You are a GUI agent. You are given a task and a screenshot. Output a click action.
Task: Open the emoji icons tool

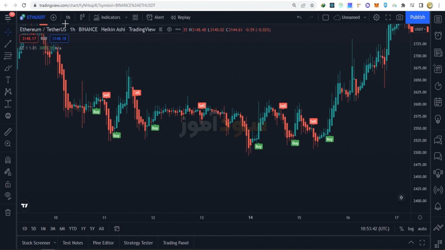[8, 116]
